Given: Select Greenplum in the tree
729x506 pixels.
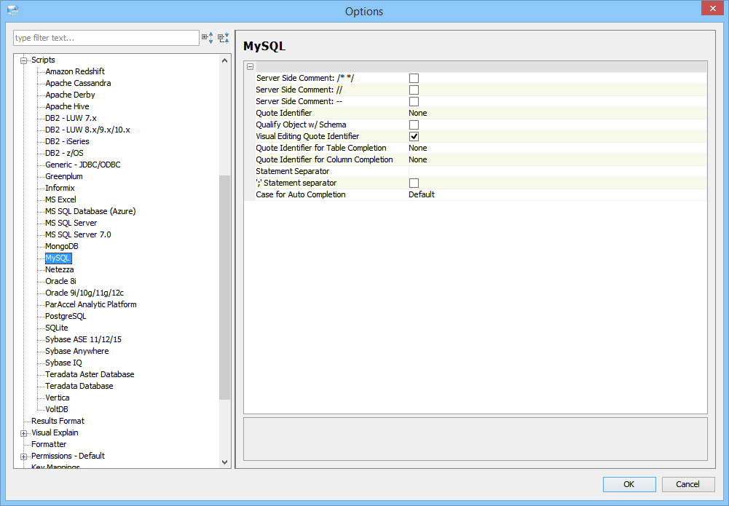Looking at the screenshot, I should [x=63, y=175].
